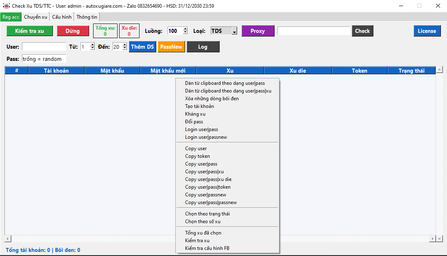447x256 pixels.
Task: Pick Kiểm tra cấu hình FB menu entry
Action: click(x=207, y=248)
